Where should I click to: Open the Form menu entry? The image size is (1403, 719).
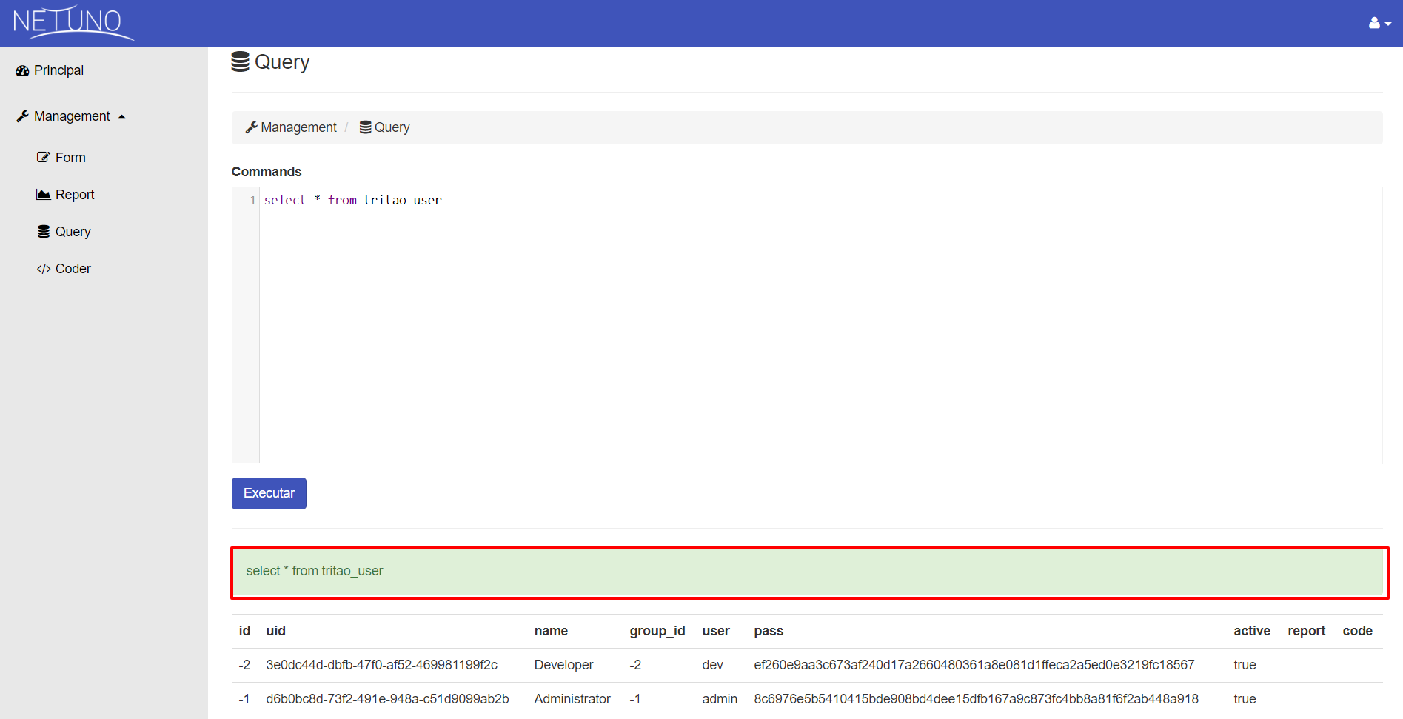[70, 158]
